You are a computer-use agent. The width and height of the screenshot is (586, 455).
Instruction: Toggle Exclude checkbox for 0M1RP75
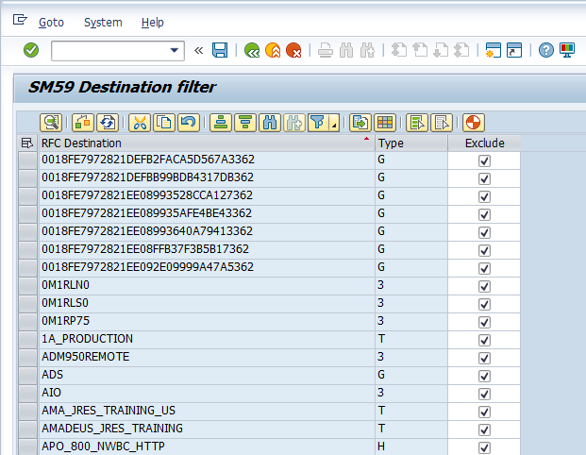[x=484, y=322]
